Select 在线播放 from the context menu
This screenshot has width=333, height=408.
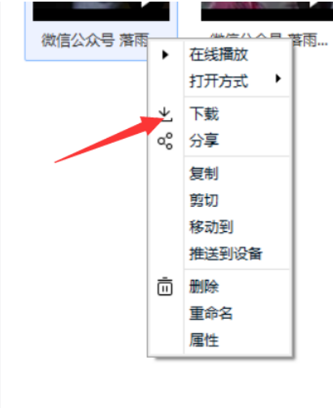pos(218,54)
